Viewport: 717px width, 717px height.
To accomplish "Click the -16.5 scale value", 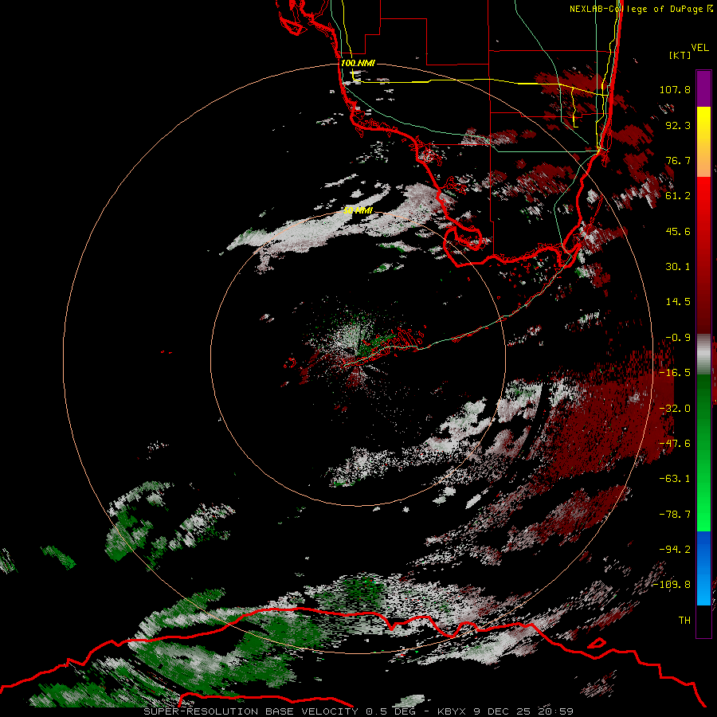I will click(675, 373).
